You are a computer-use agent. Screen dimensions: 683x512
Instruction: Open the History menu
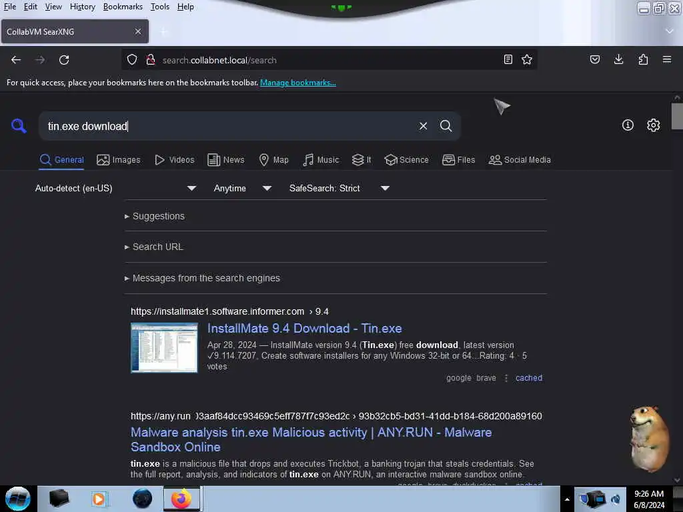[x=82, y=7]
